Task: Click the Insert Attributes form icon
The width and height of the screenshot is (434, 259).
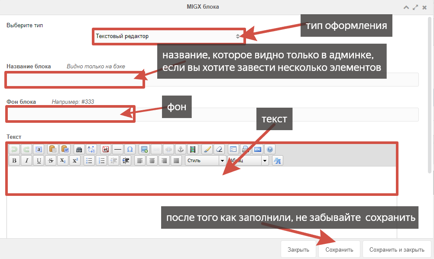Action: (233, 149)
